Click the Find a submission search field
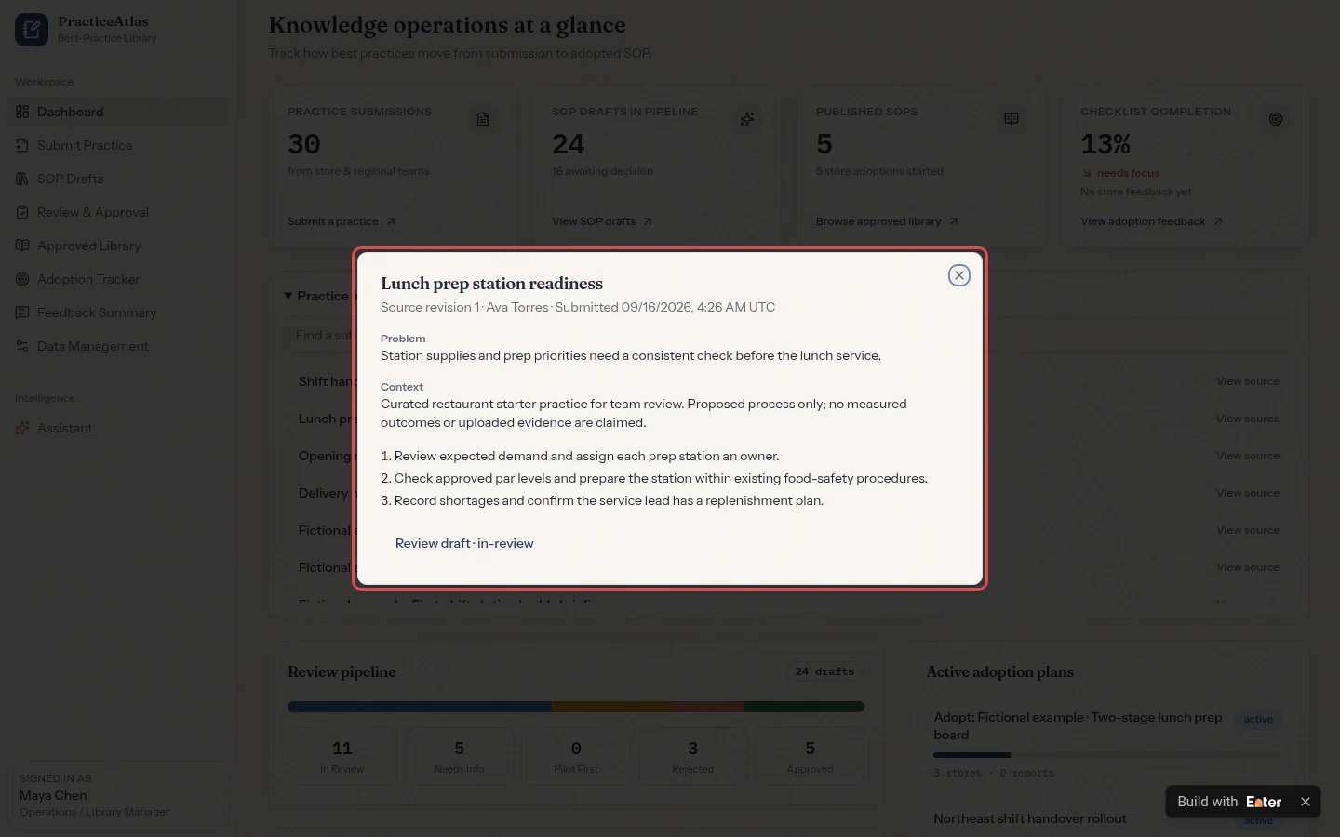The height and width of the screenshot is (837, 1340). (319, 335)
